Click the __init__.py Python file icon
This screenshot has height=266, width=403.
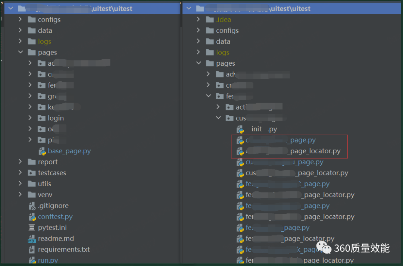tap(240, 129)
